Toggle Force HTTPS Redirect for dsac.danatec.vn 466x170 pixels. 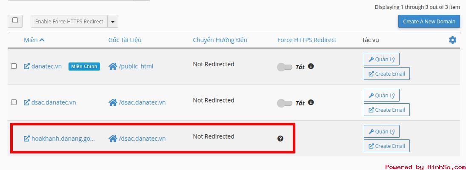(x=285, y=103)
